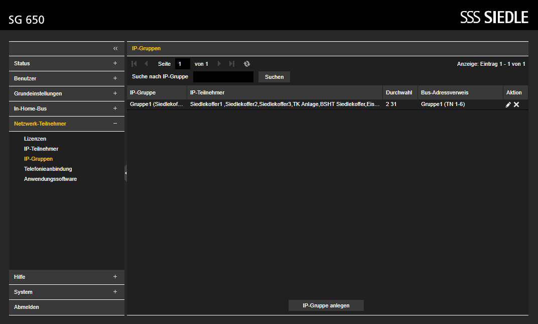538x324 pixels.
Task: Delete Gruppe1 using the X icon
Action: (516, 104)
